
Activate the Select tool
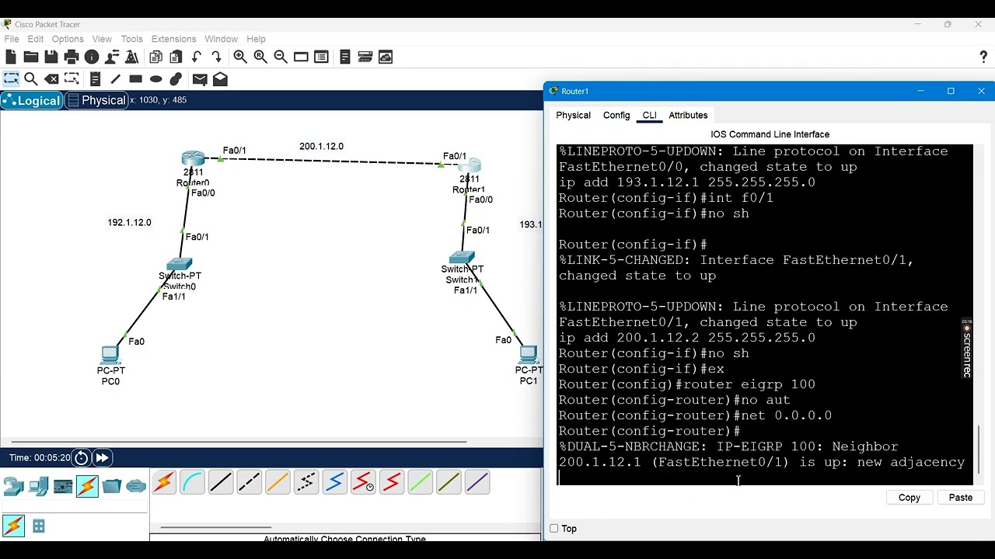(11, 79)
